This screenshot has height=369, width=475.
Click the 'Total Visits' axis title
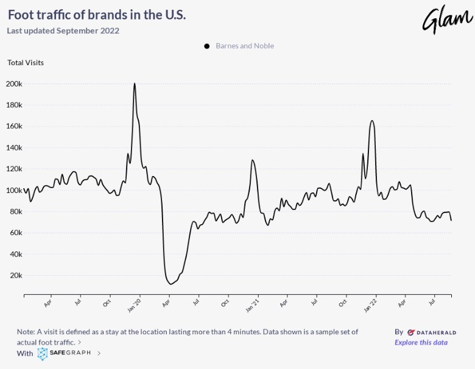26,63
